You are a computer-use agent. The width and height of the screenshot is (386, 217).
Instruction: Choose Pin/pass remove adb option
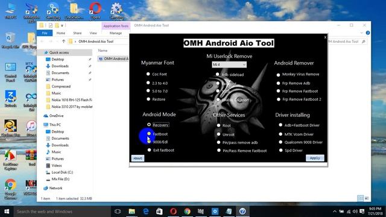218,142
